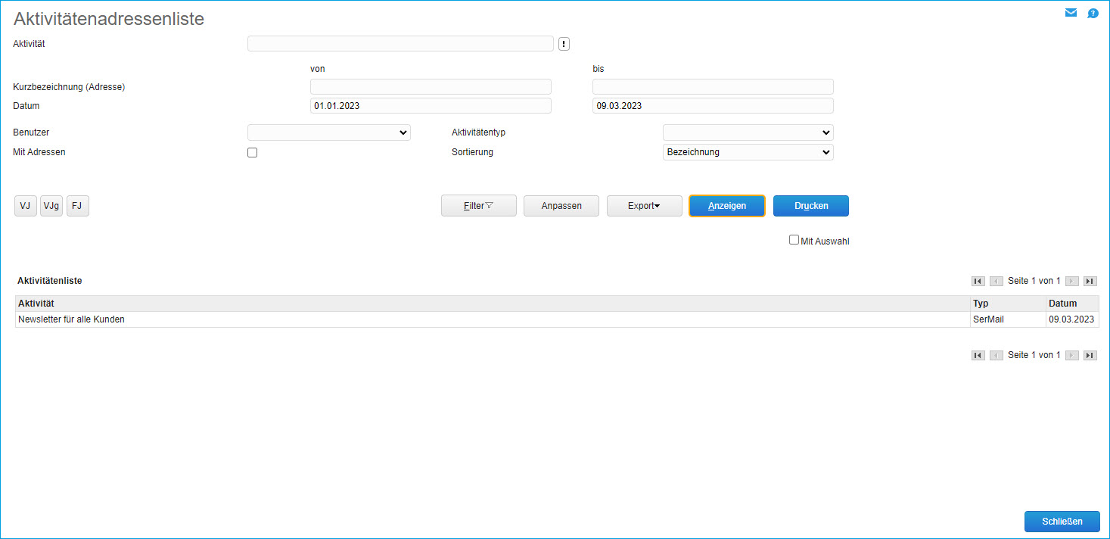Go to next page below the table
This screenshot has height=539, width=1110.
[1071, 355]
